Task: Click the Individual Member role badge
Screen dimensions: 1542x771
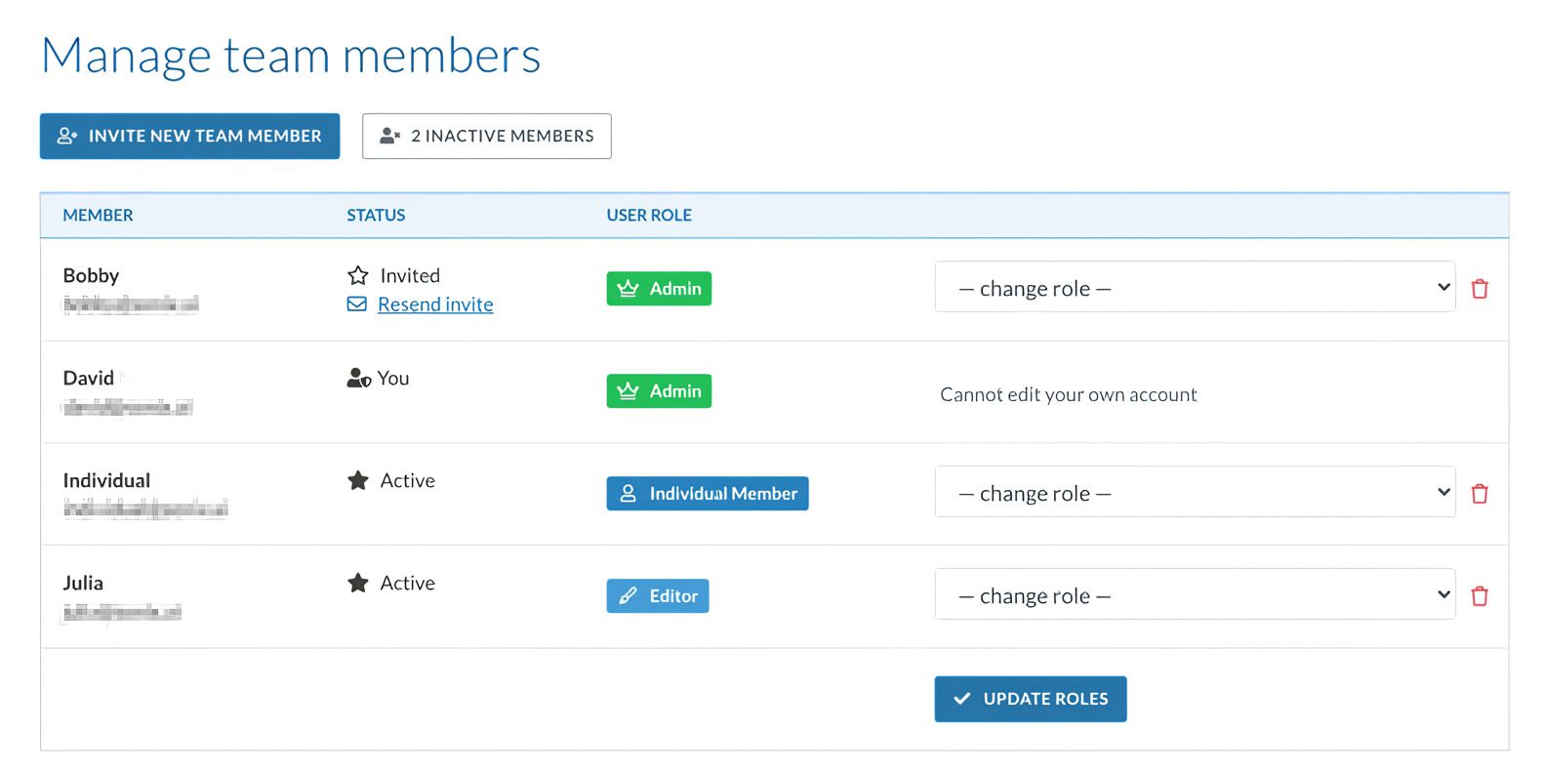Action: point(708,494)
